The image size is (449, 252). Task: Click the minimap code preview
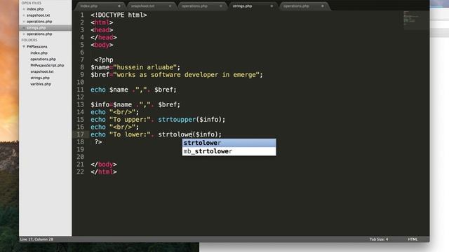point(410,19)
